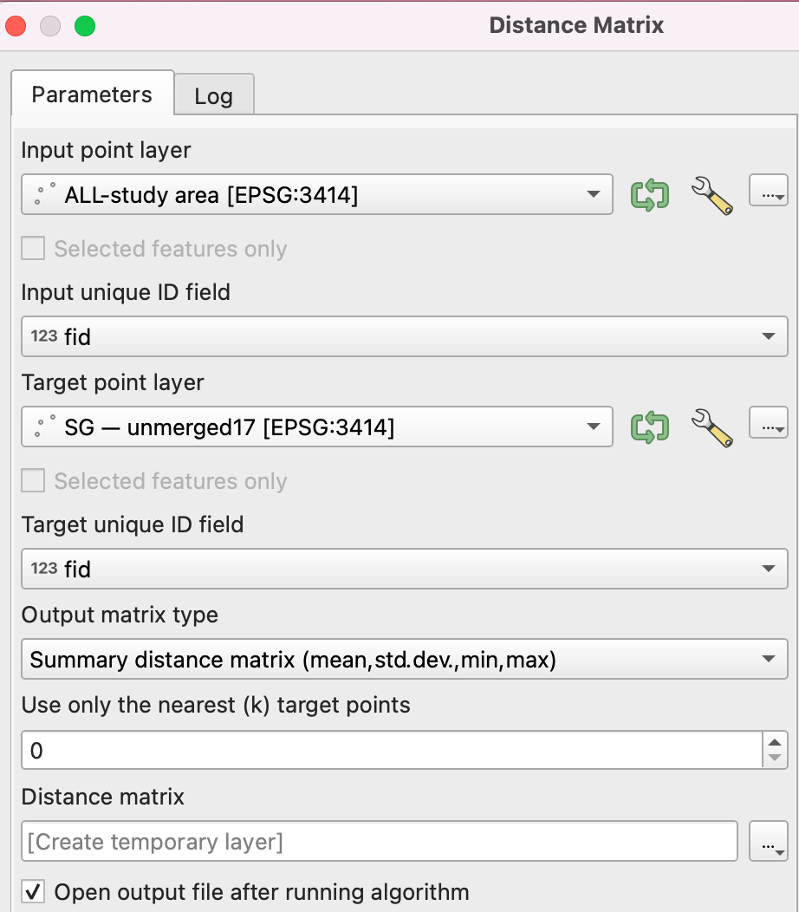The height and width of the screenshot is (912, 799).
Task: Uncheck Open output file after running algorithm
Action: coord(33,891)
